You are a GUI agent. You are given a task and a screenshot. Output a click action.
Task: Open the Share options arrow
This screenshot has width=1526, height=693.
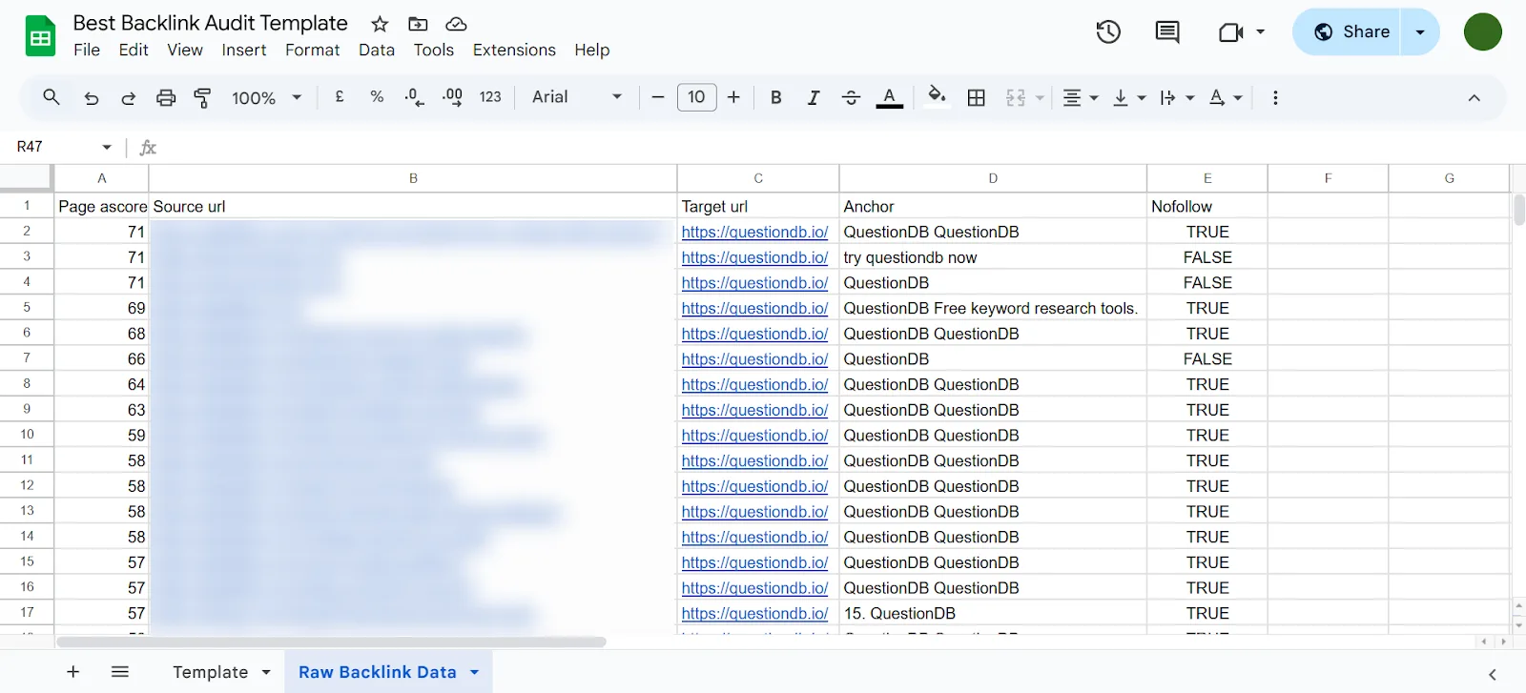[x=1420, y=32]
